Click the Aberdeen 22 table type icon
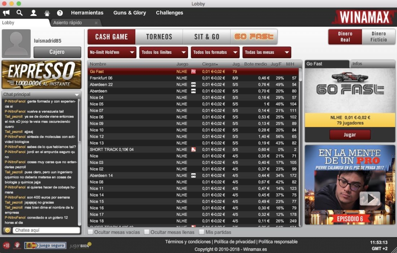The image size is (397, 253). [193, 84]
